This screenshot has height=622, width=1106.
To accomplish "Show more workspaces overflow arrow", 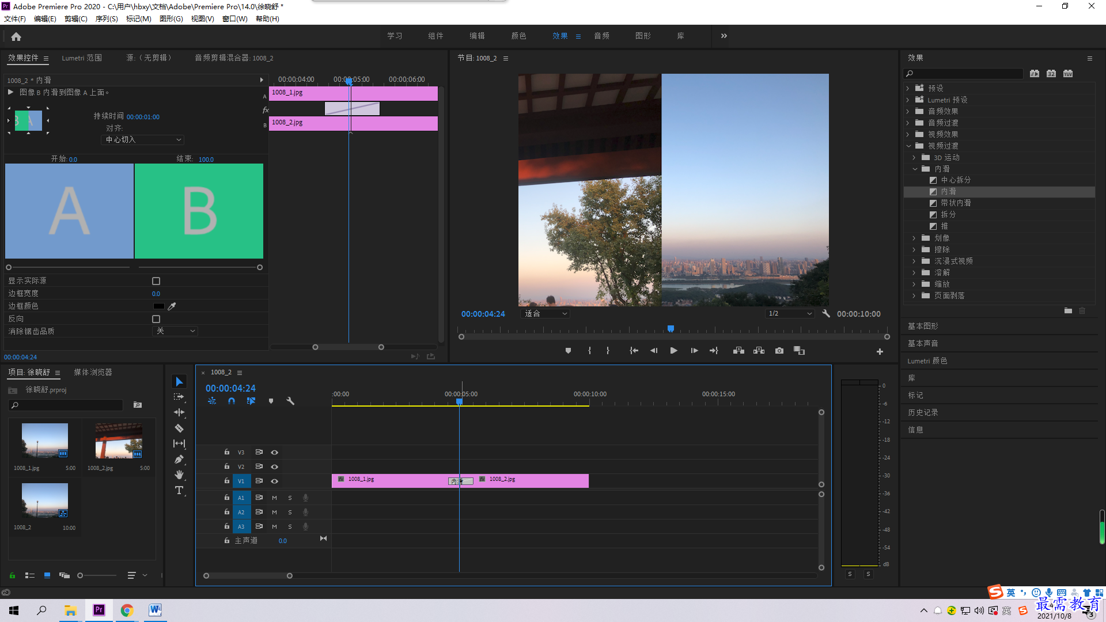I will click(724, 36).
